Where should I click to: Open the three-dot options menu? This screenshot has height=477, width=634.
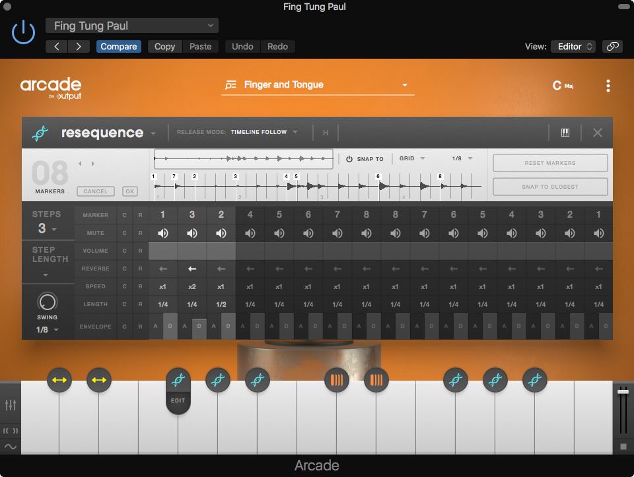tap(608, 86)
